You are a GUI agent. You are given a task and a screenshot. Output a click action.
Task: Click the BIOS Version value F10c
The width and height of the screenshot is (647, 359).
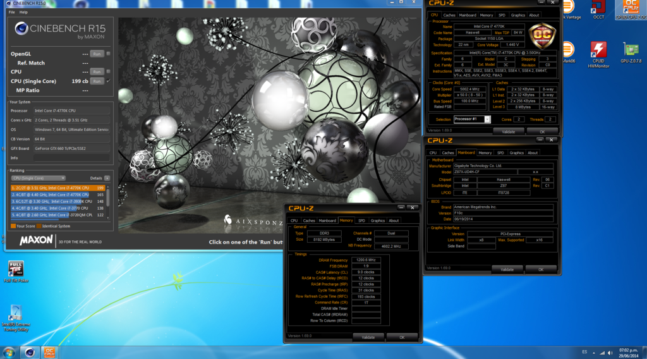tap(503, 214)
